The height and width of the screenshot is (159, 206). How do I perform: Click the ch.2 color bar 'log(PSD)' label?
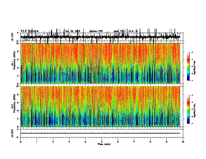[x=195, y=110]
